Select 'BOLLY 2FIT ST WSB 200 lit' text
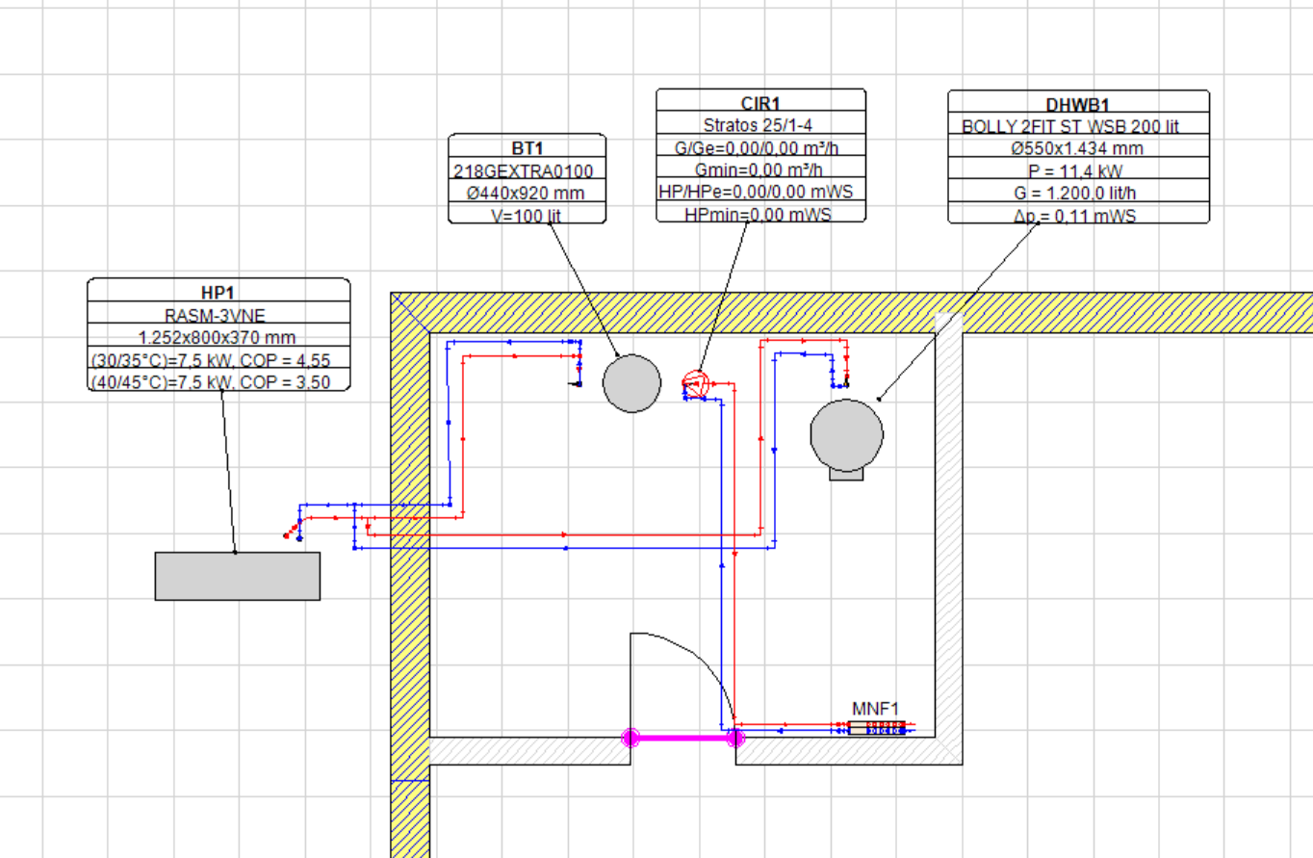This screenshot has width=1313, height=858. coord(1078,126)
